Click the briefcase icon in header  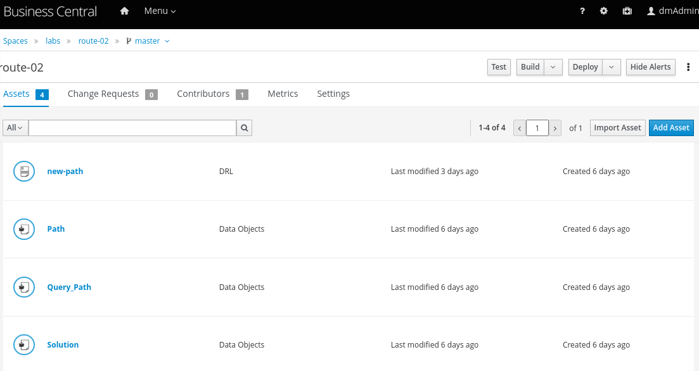click(x=627, y=11)
